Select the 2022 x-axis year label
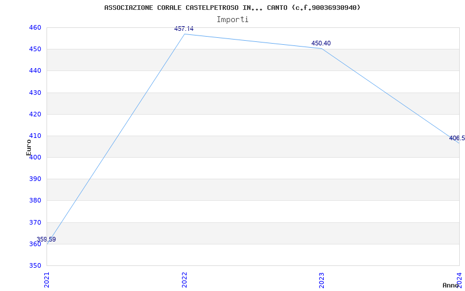 coord(184,280)
